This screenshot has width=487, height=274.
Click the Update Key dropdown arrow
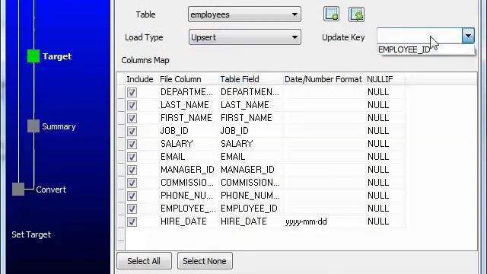[x=468, y=36]
